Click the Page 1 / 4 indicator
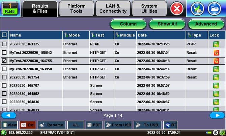226x136 pixels. click(x=113, y=115)
